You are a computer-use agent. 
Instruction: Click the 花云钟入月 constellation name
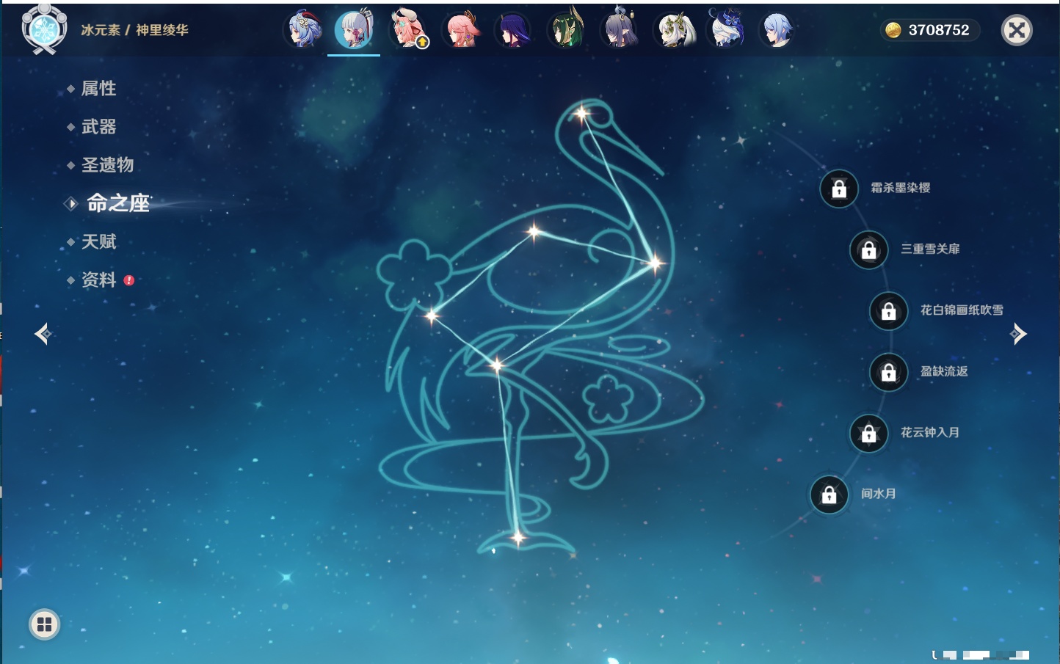[x=930, y=432]
